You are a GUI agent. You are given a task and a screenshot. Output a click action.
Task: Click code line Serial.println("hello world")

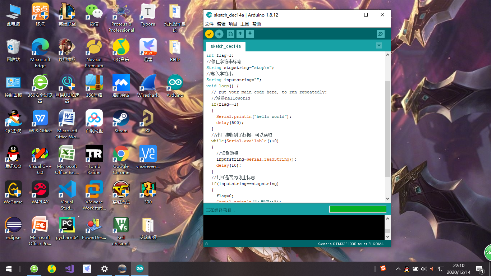point(254,116)
